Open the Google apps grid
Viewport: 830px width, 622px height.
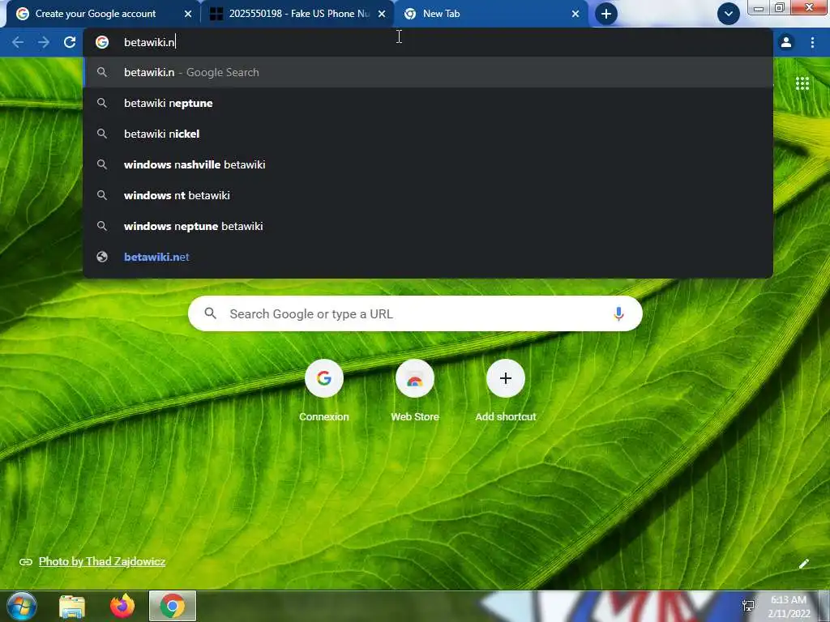click(x=802, y=83)
